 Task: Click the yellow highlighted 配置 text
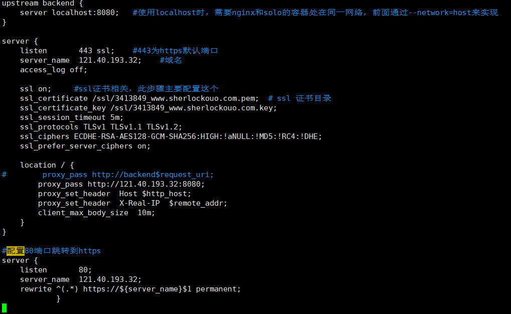(x=16, y=251)
